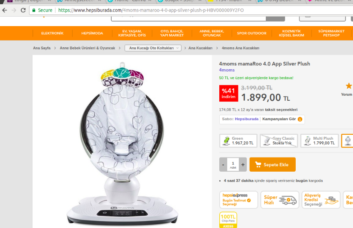
Task: Open the 4moms brand link
Action: (x=227, y=70)
